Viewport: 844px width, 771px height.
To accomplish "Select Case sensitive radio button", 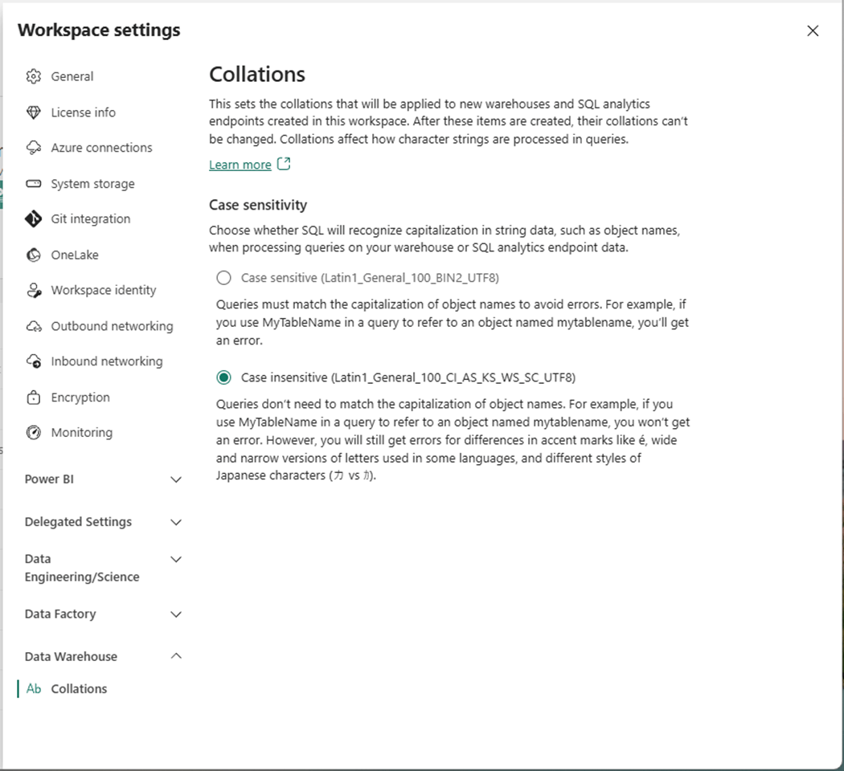I will pyautogui.click(x=223, y=278).
